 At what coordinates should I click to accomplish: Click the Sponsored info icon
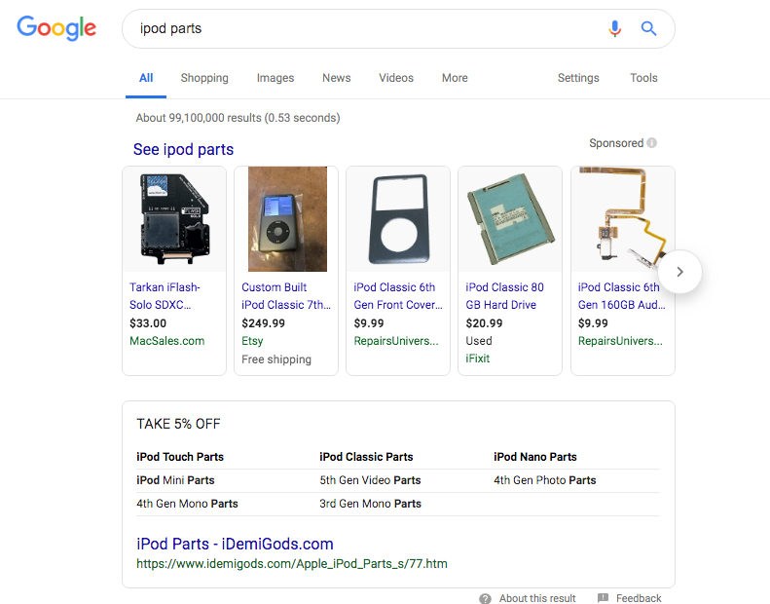pos(651,143)
